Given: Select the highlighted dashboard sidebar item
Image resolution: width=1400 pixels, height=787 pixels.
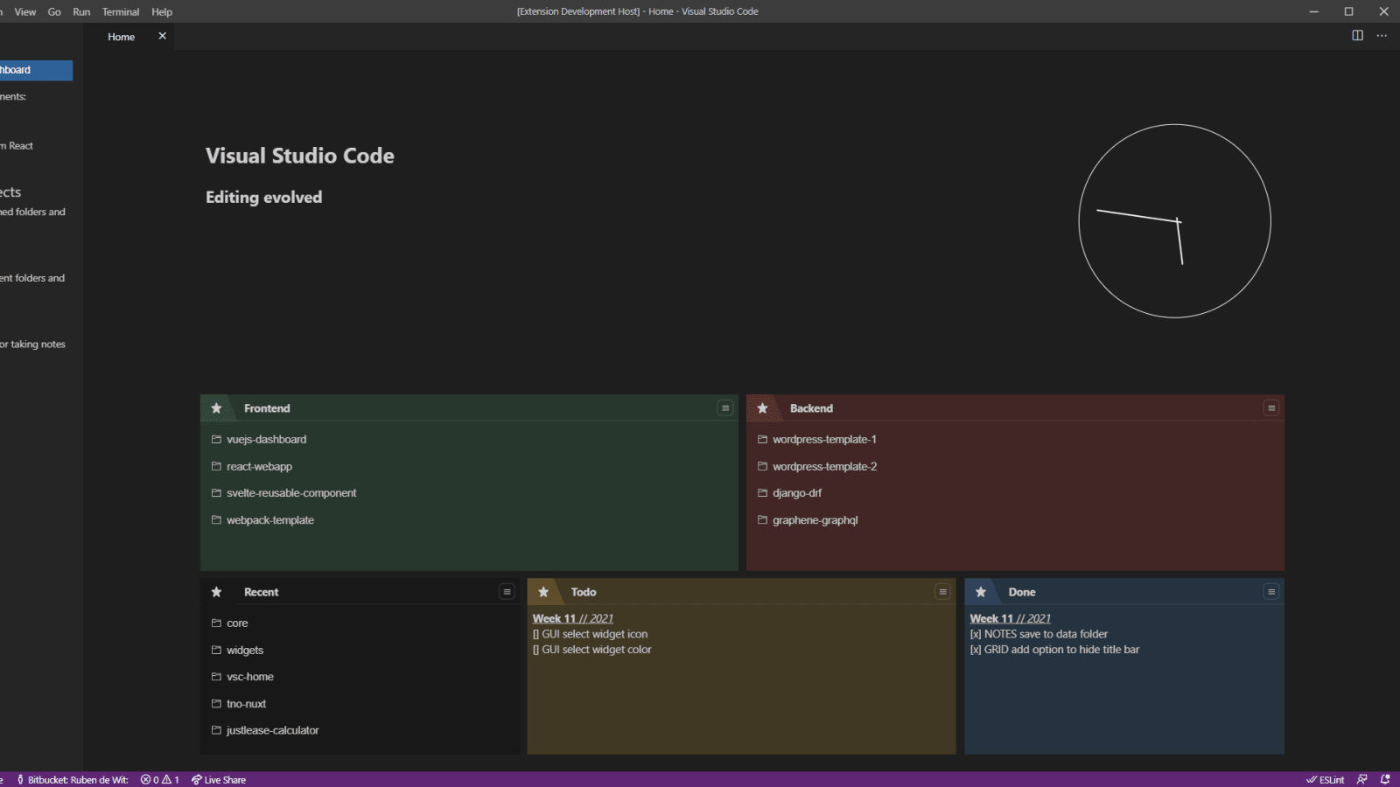Looking at the screenshot, I should [36, 70].
